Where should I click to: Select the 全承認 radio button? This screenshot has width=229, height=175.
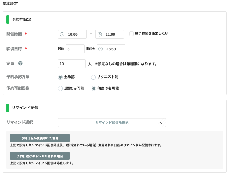60,77
